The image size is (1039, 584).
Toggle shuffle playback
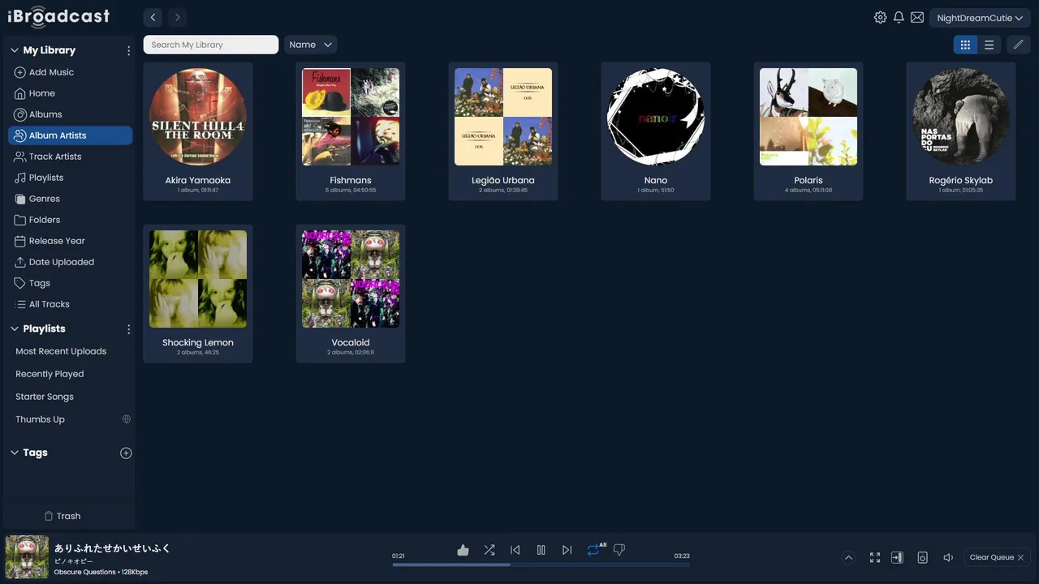click(489, 550)
